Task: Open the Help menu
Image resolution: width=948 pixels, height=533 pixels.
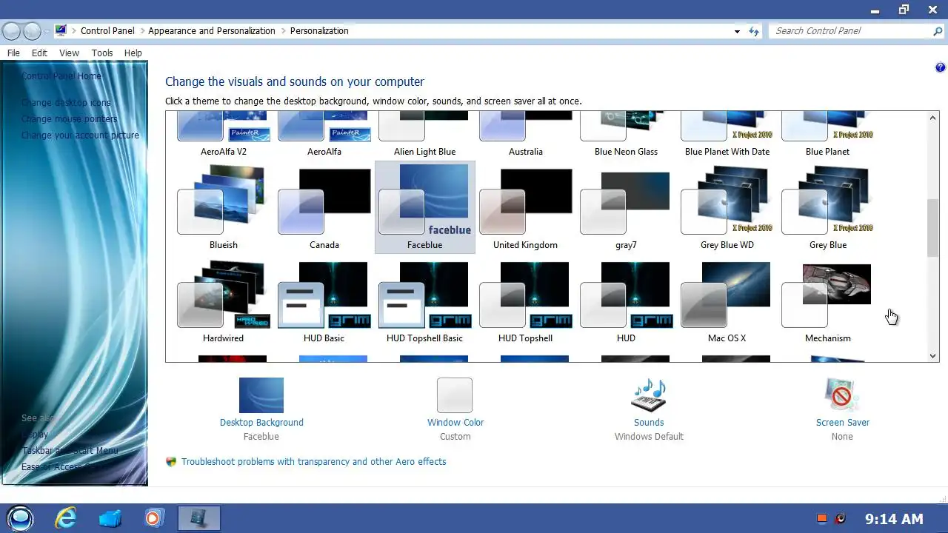Action: click(x=133, y=53)
